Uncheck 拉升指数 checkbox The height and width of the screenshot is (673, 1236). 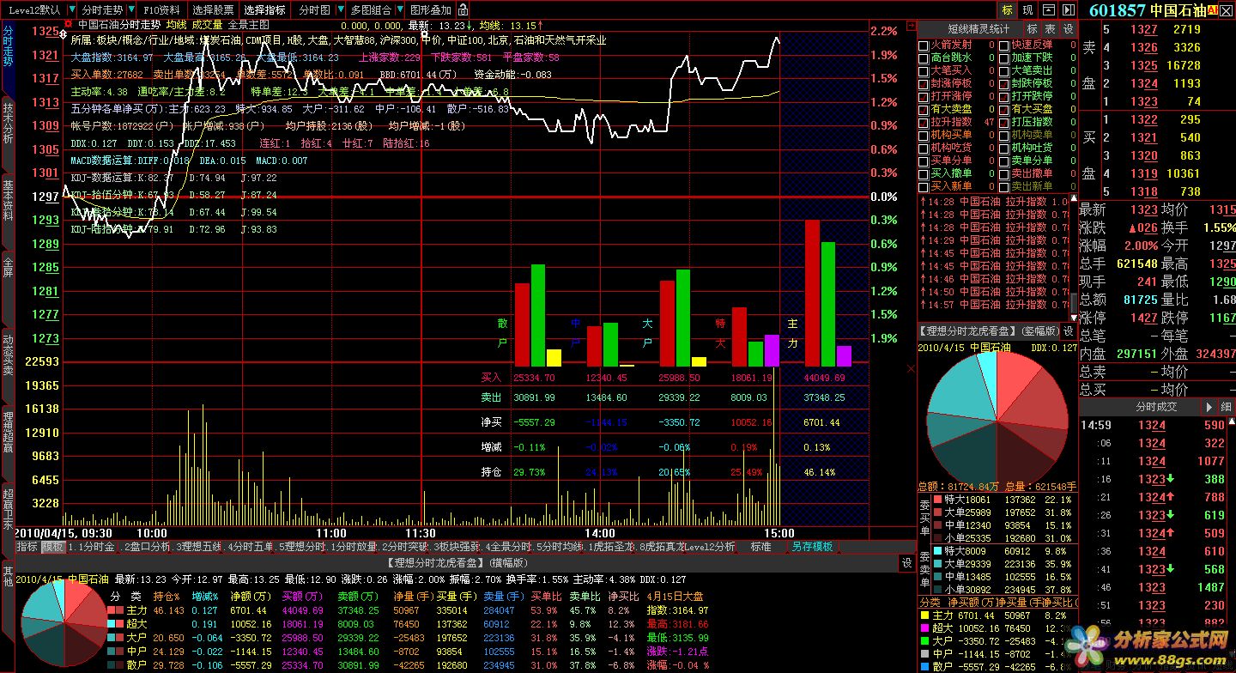(x=924, y=122)
